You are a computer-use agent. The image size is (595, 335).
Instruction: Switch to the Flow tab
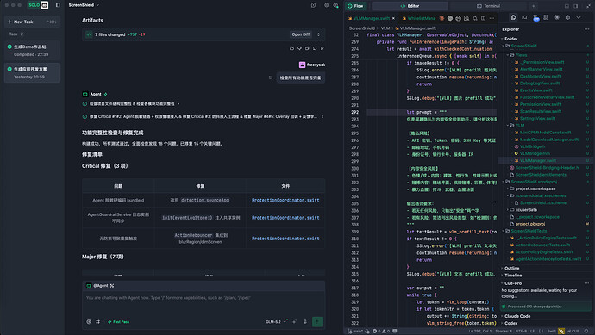355,6
